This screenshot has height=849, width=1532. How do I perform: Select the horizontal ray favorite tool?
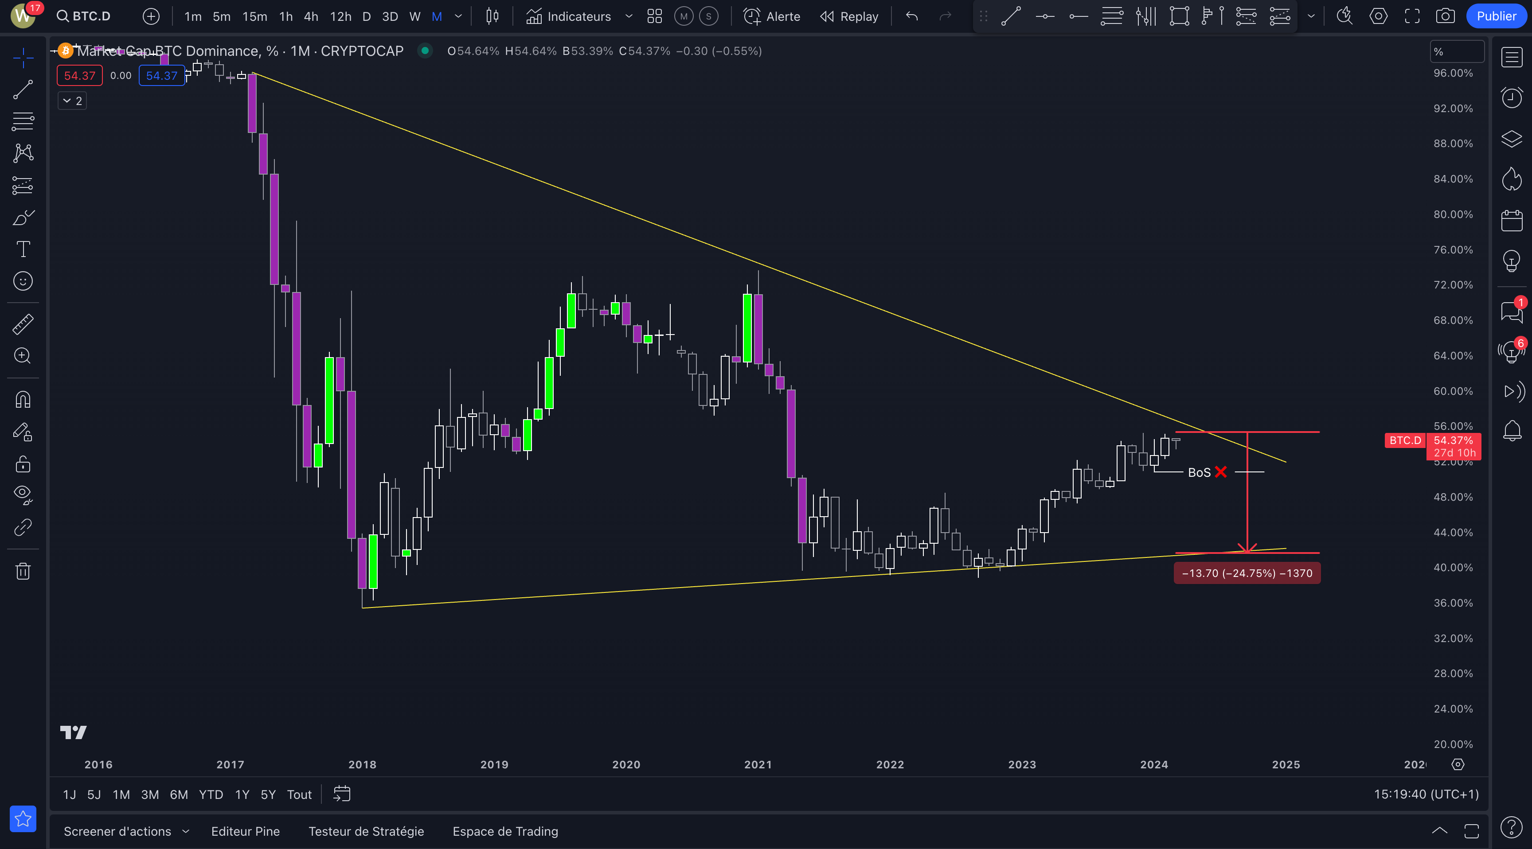[1078, 16]
